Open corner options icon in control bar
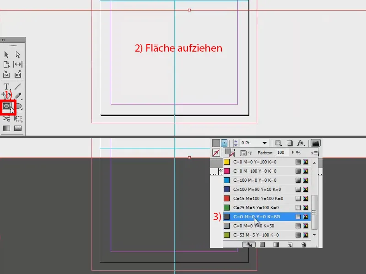This screenshot has width=366, height=274. [278, 143]
